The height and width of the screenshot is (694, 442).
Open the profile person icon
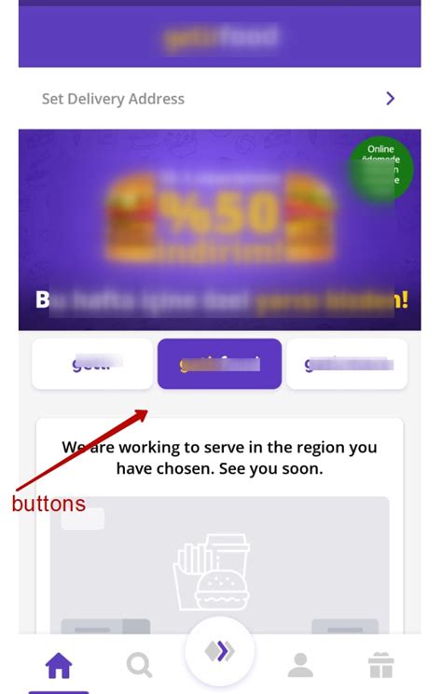coord(300,665)
